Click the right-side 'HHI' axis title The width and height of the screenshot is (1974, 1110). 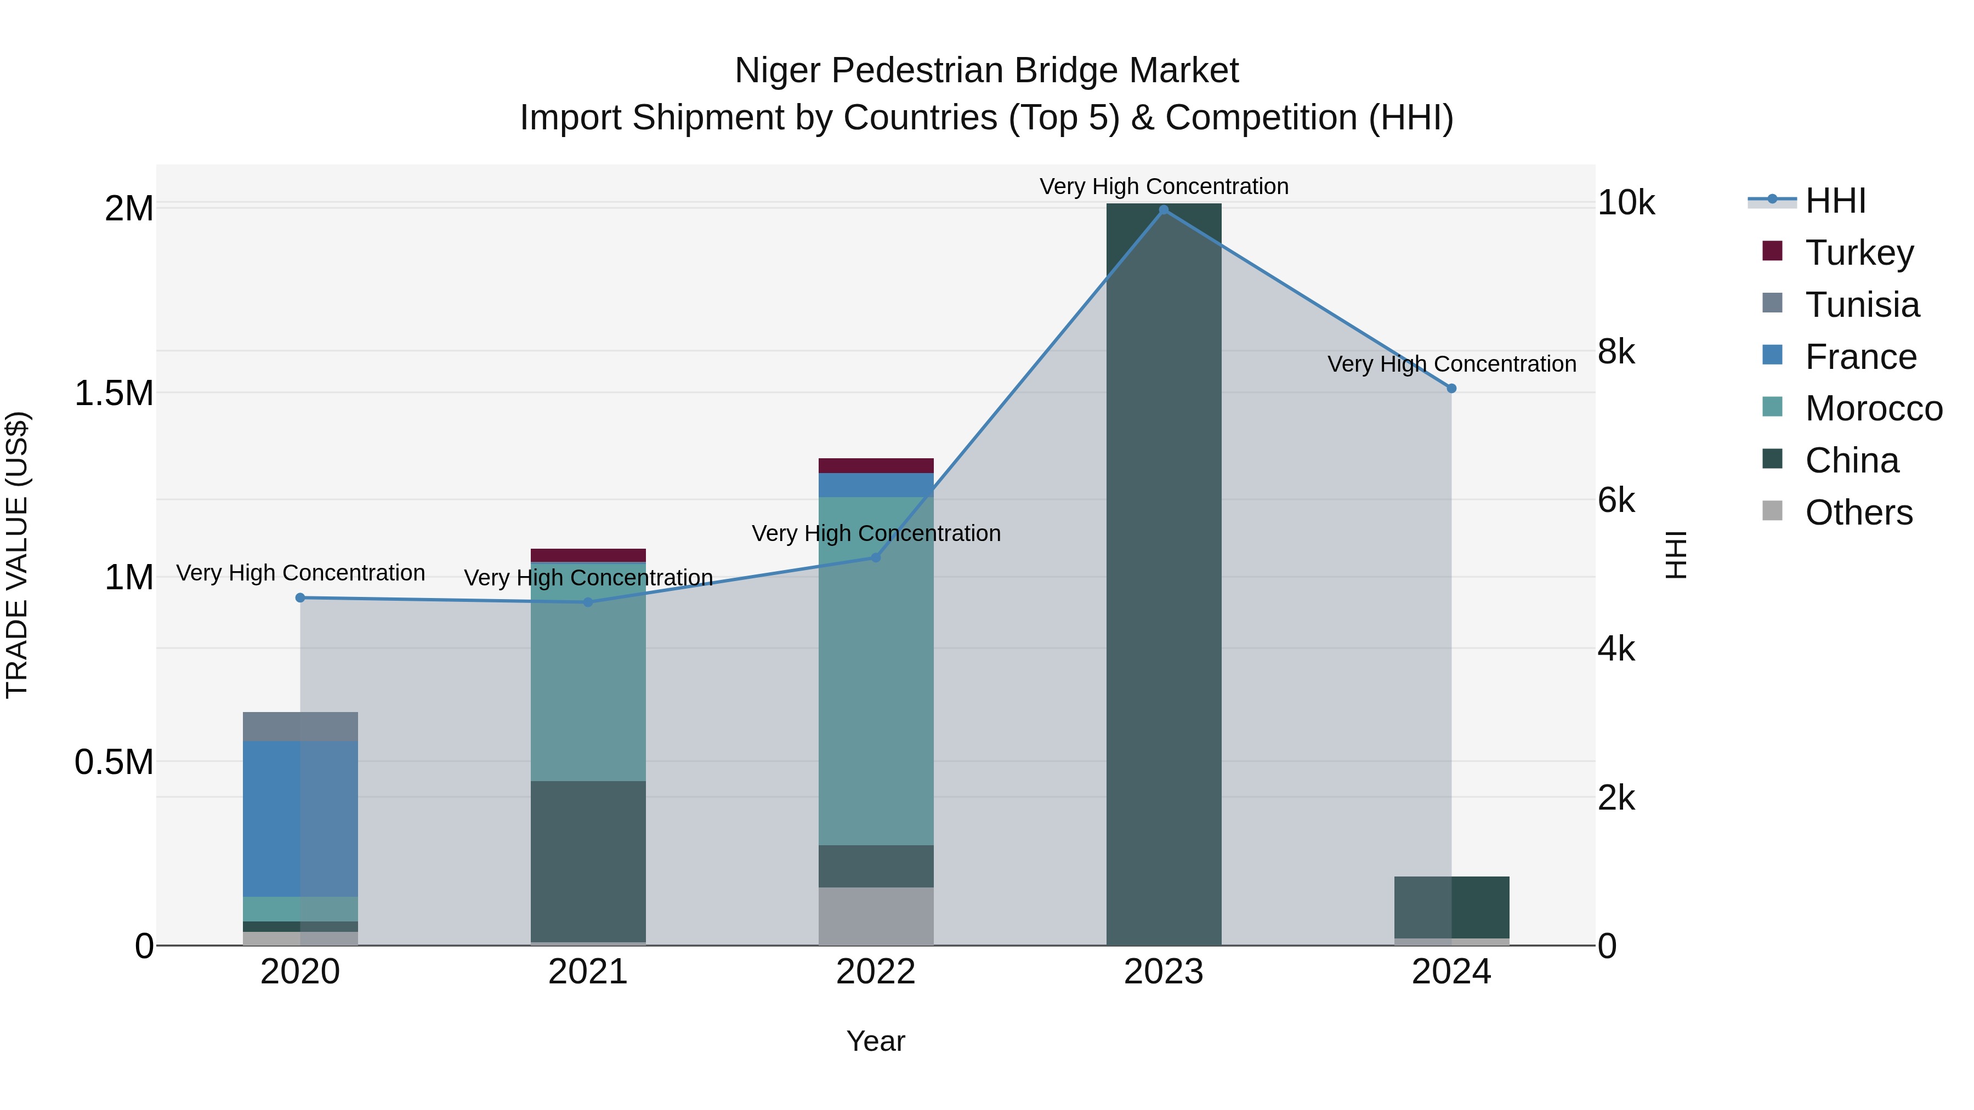(1677, 555)
